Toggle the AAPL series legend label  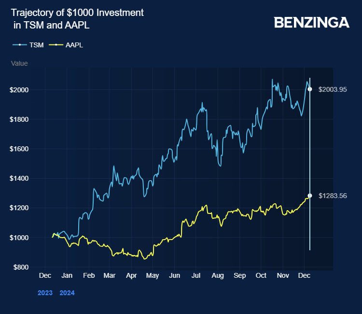pos(74,45)
